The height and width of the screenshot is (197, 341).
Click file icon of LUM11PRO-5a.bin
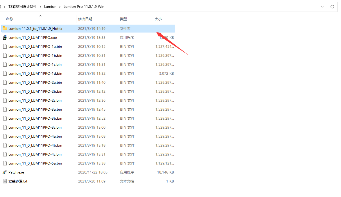tap(5, 163)
